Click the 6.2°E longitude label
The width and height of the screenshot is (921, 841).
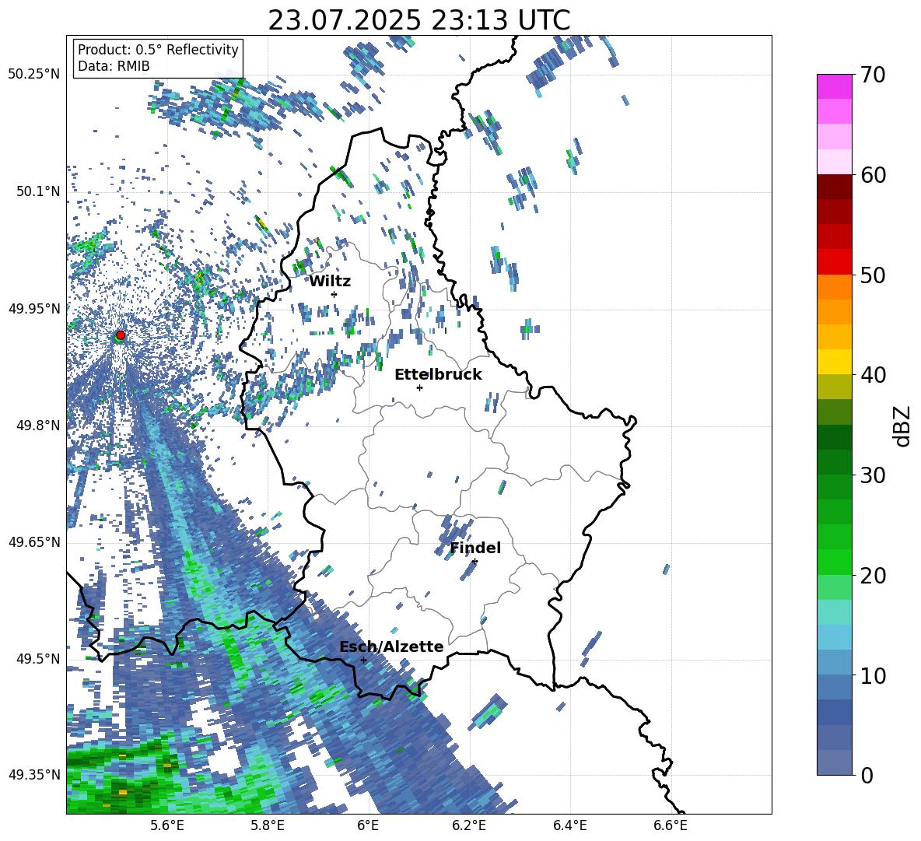coord(469,825)
